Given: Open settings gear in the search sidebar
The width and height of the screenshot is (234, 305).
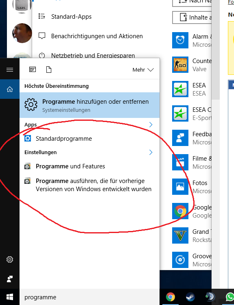Looking at the screenshot, I should [10, 259].
